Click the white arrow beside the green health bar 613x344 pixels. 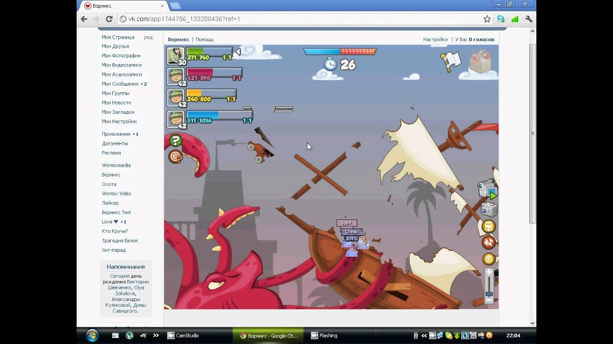[x=238, y=52]
